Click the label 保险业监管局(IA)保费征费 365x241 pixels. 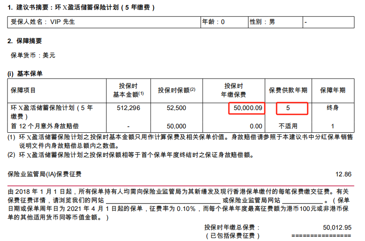pos(45,174)
